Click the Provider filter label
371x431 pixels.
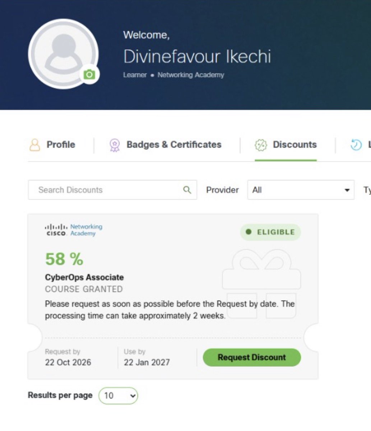coord(222,190)
